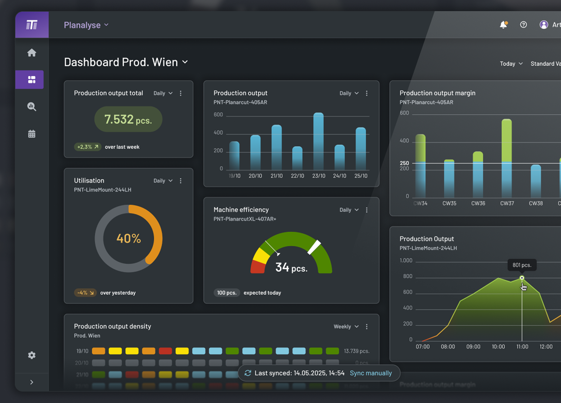Screen dimensions: 561x403
Task: Open Weekly dropdown on density card
Action: pos(346,326)
